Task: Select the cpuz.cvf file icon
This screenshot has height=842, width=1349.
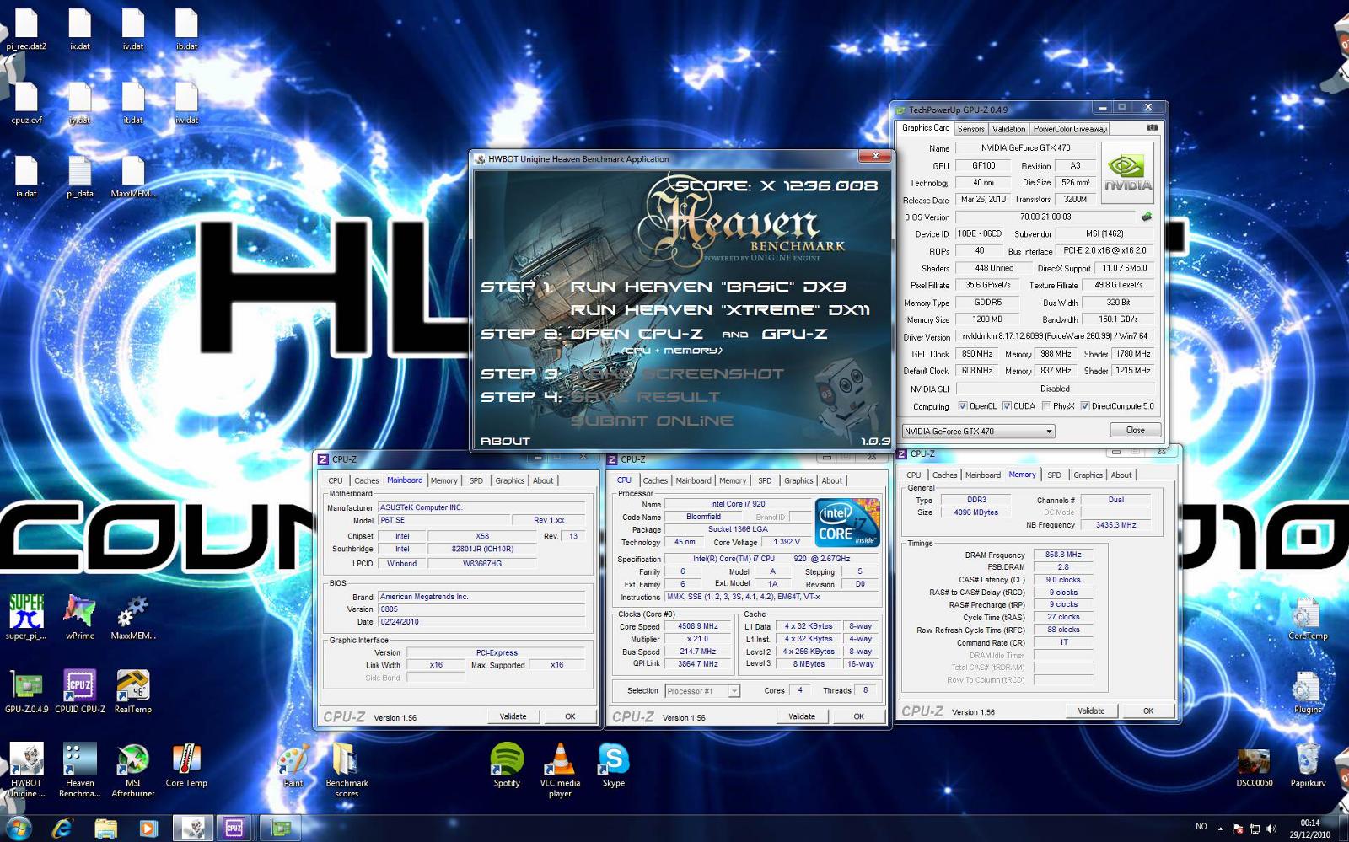Action: click(26, 103)
